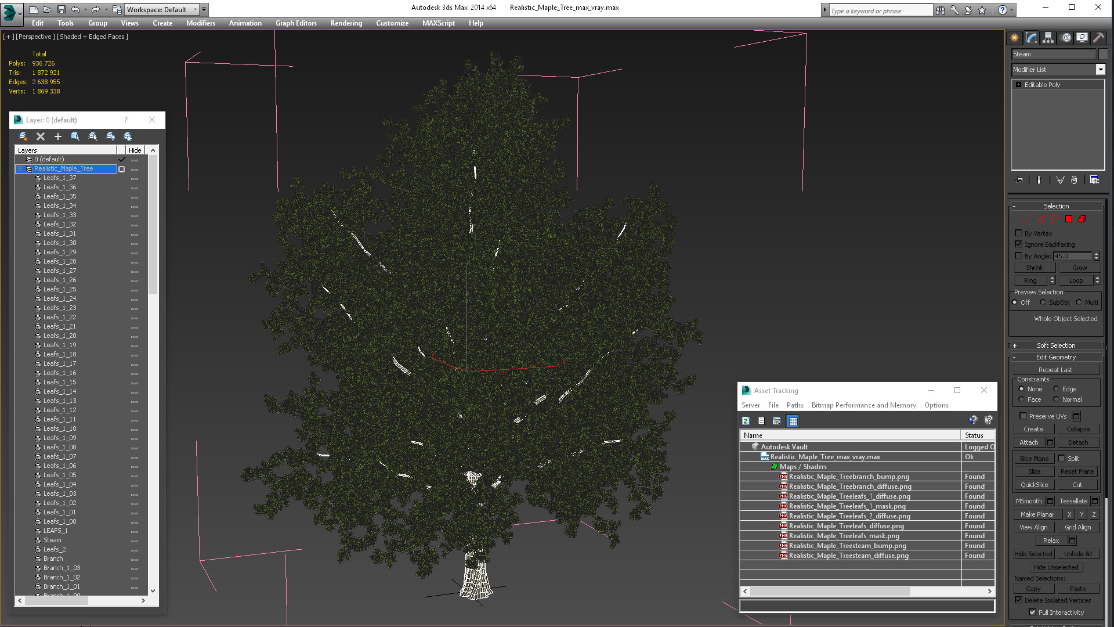Open the Rendering menu
The image size is (1114, 627).
tap(346, 23)
